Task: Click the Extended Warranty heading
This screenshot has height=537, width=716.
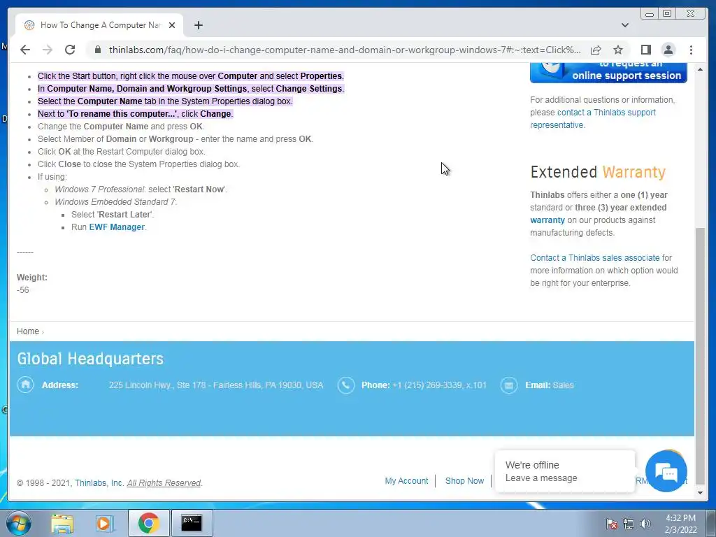Action: [598, 172]
